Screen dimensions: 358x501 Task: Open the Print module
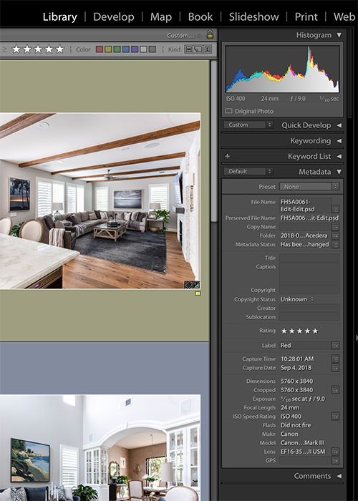(x=306, y=16)
